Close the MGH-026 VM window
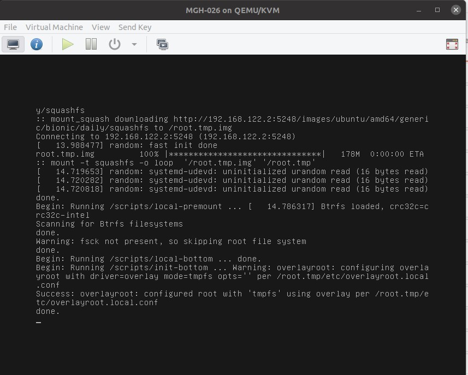 coord(455,10)
